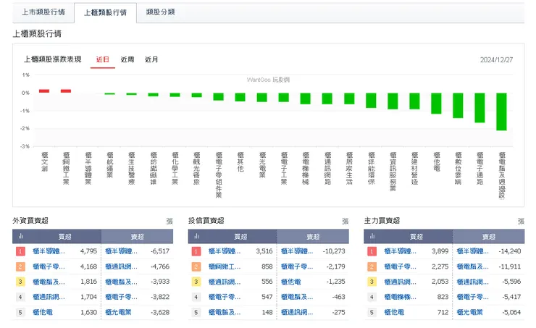Open 櫃電子零 link with 4,168 foreign buy
Viewport: 536px width, 328px height.
[49, 266]
